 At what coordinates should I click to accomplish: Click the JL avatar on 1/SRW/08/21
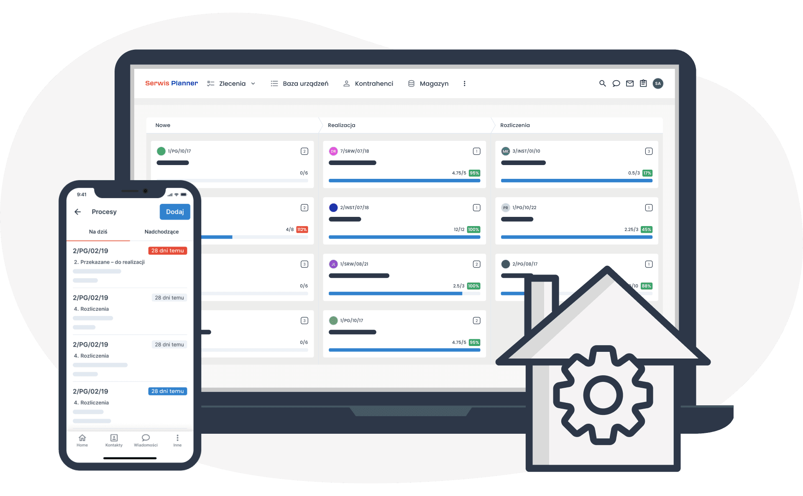pos(333,264)
